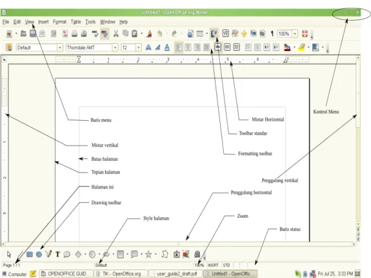
Task: Click the Print icon in standard toolbar
Action: (x=75, y=34)
